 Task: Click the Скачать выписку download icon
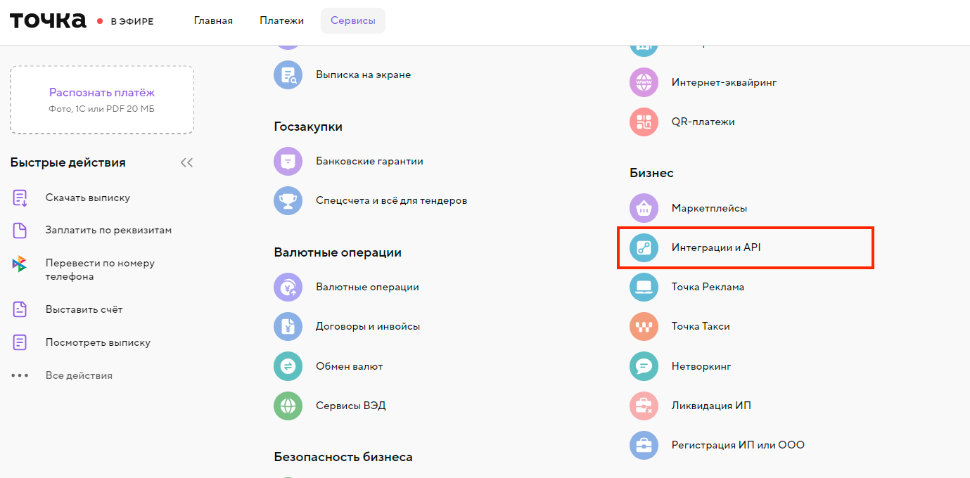click(20, 198)
